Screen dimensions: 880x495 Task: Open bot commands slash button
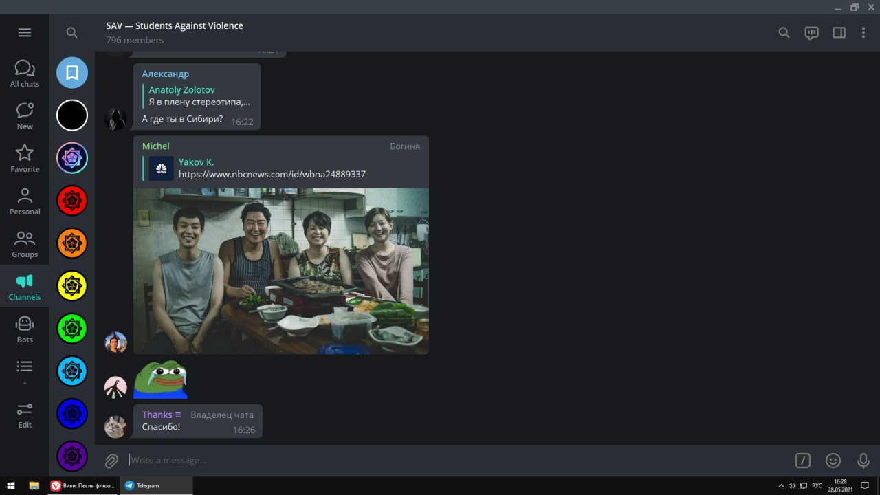tap(803, 461)
